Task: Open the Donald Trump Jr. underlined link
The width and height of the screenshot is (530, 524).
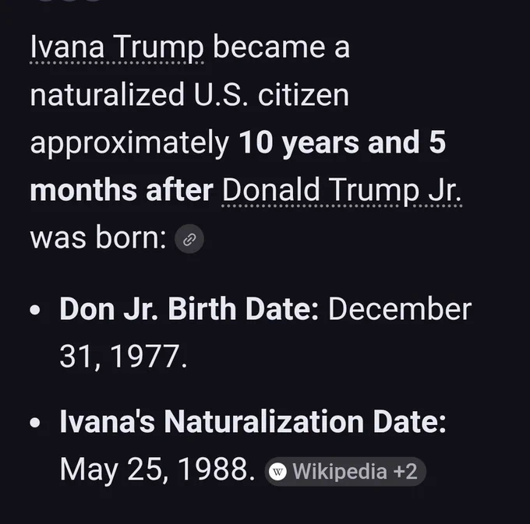Action: (x=342, y=191)
